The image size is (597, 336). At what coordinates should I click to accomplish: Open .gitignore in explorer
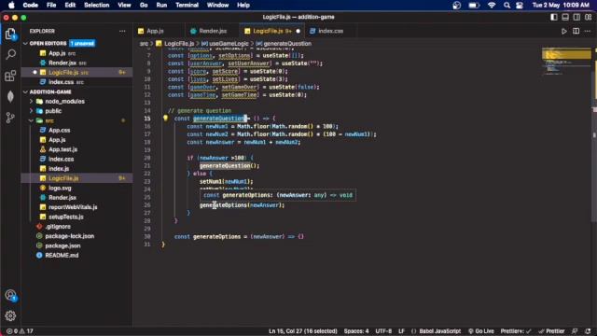[58, 226]
